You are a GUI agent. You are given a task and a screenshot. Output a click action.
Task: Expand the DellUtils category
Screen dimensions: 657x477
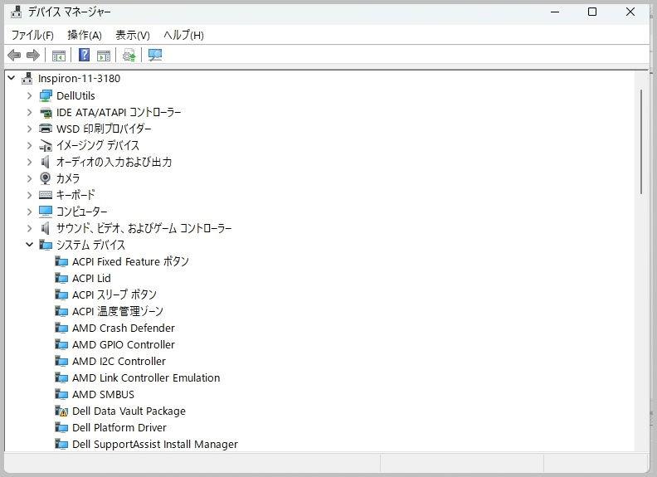tap(29, 96)
